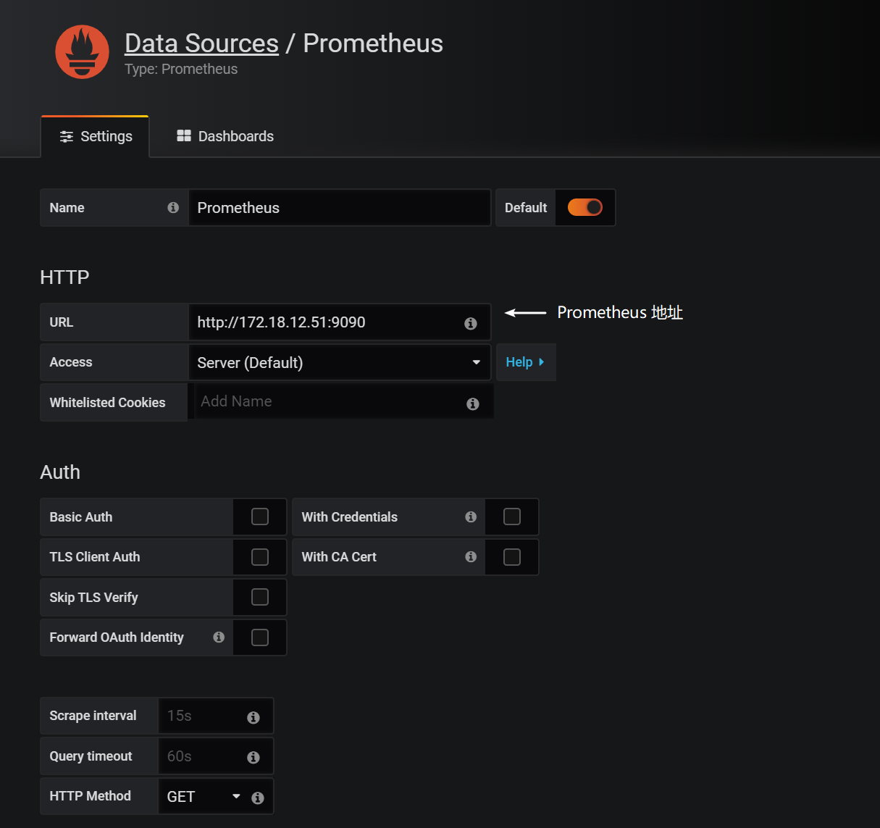The width and height of the screenshot is (880, 828).
Task: Enable the TLS Client Auth checkbox
Action: pyautogui.click(x=260, y=557)
